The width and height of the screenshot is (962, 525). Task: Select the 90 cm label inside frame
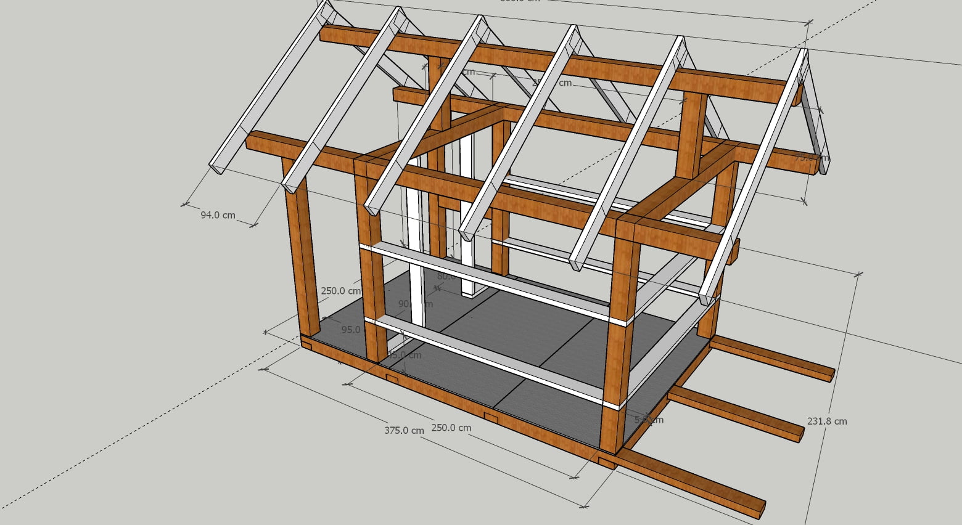[x=416, y=304]
